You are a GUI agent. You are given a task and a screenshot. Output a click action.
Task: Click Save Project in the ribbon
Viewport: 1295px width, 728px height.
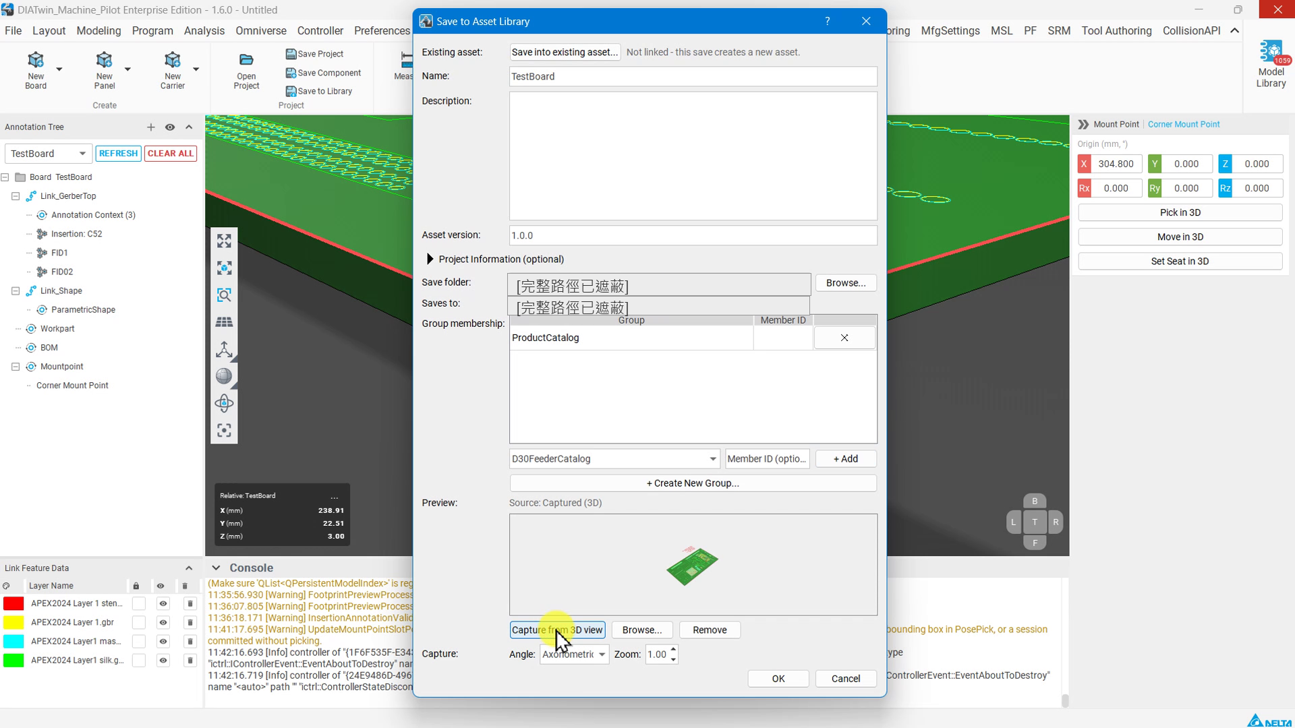pos(314,54)
